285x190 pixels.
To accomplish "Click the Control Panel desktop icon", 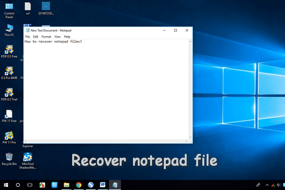I will [9, 7].
